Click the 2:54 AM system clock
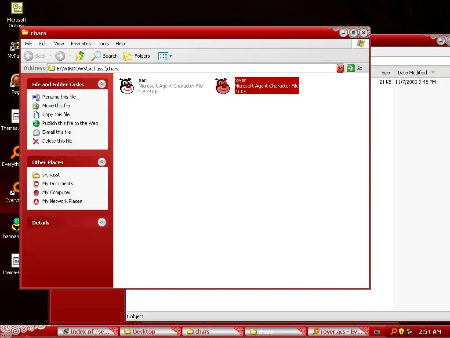The image size is (450, 338). [x=430, y=332]
